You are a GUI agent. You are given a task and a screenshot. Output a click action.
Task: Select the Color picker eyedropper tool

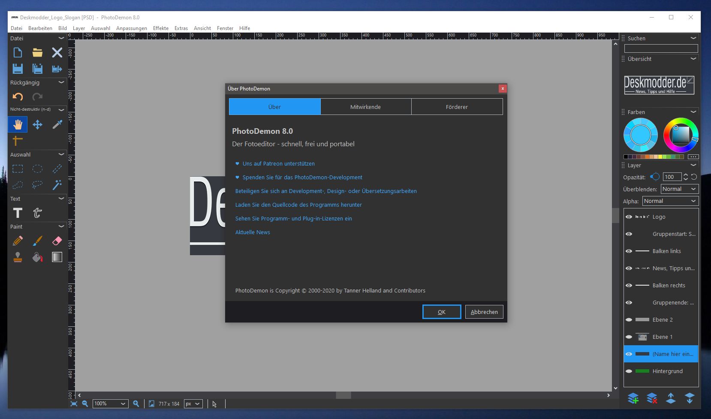pyautogui.click(x=57, y=124)
